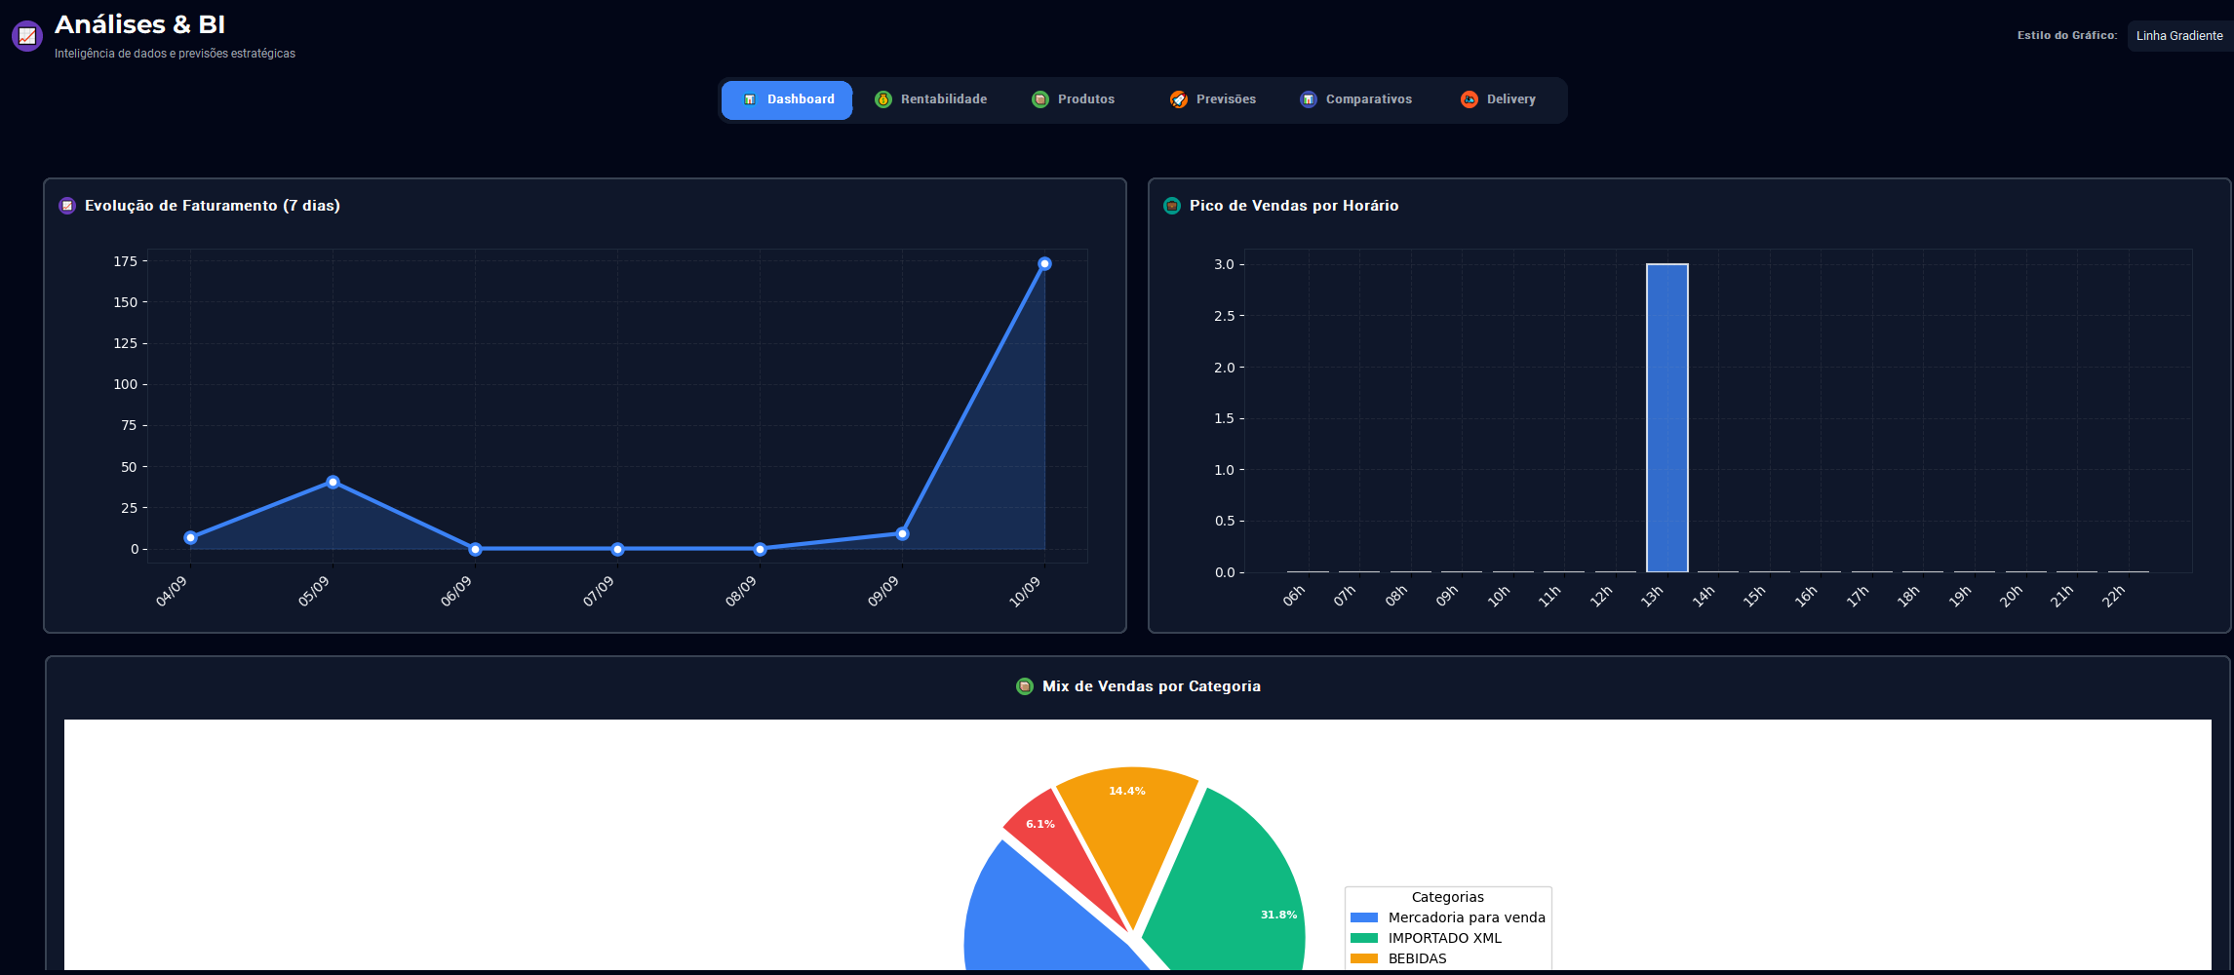Click the subtitle Inteligência de dados e previsões estratégicas

click(176, 54)
